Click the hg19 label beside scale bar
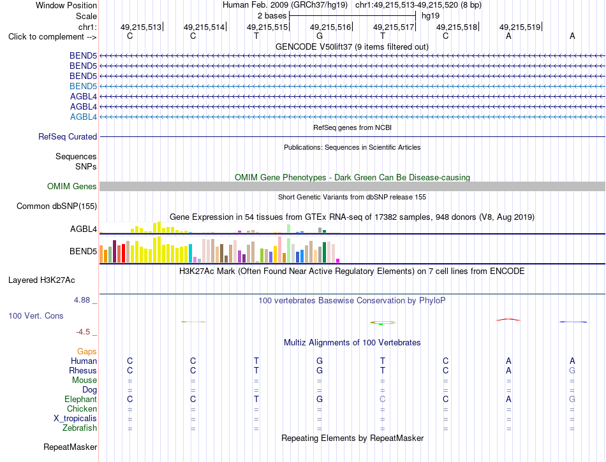Image resolution: width=606 pixels, height=462 pixels. pyautogui.click(x=431, y=16)
